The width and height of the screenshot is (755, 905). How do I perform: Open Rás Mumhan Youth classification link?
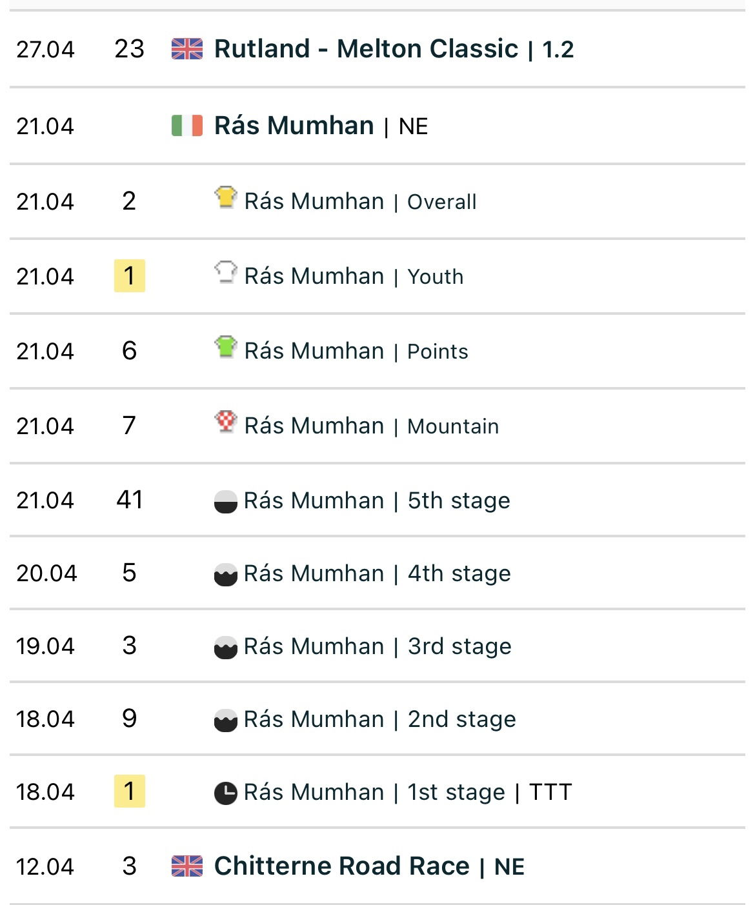tap(354, 276)
